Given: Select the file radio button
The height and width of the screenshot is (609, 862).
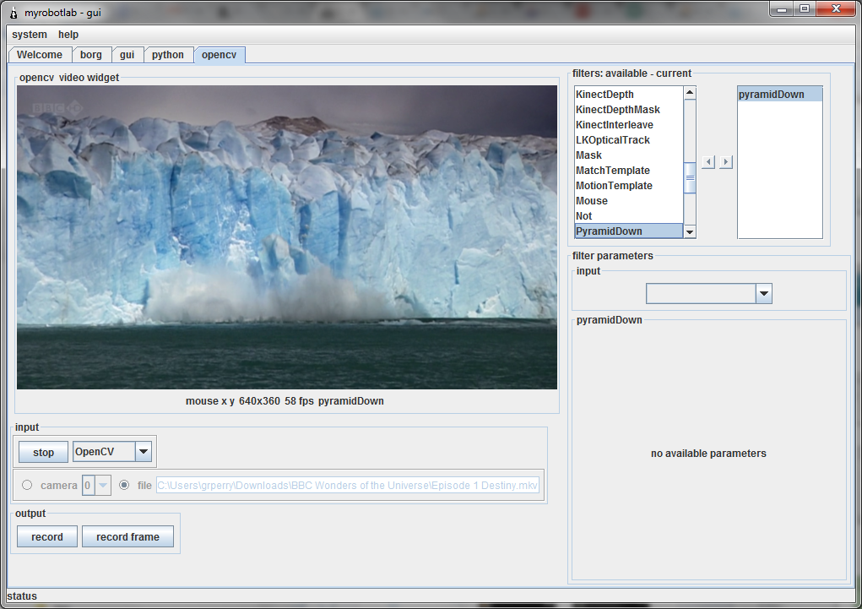Looking at the screenshot, I should click(124, 485).
